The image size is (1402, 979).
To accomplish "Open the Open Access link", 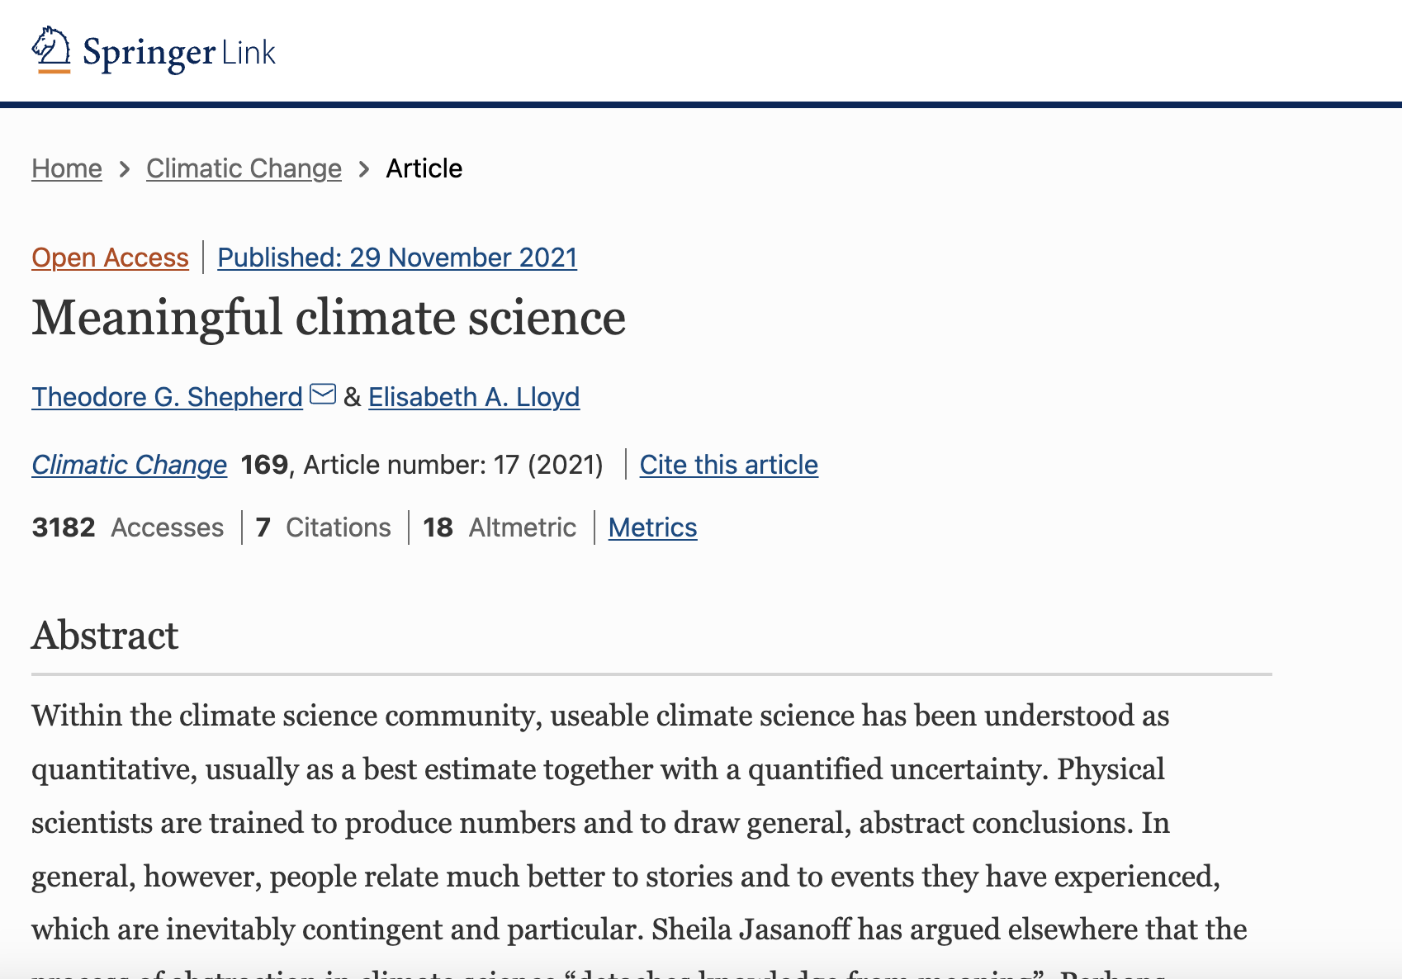I will [109, 258].
